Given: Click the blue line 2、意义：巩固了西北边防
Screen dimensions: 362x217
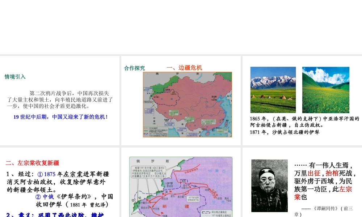Looking at the screenshot, I should pyautogui.click(x=55, y=215).
